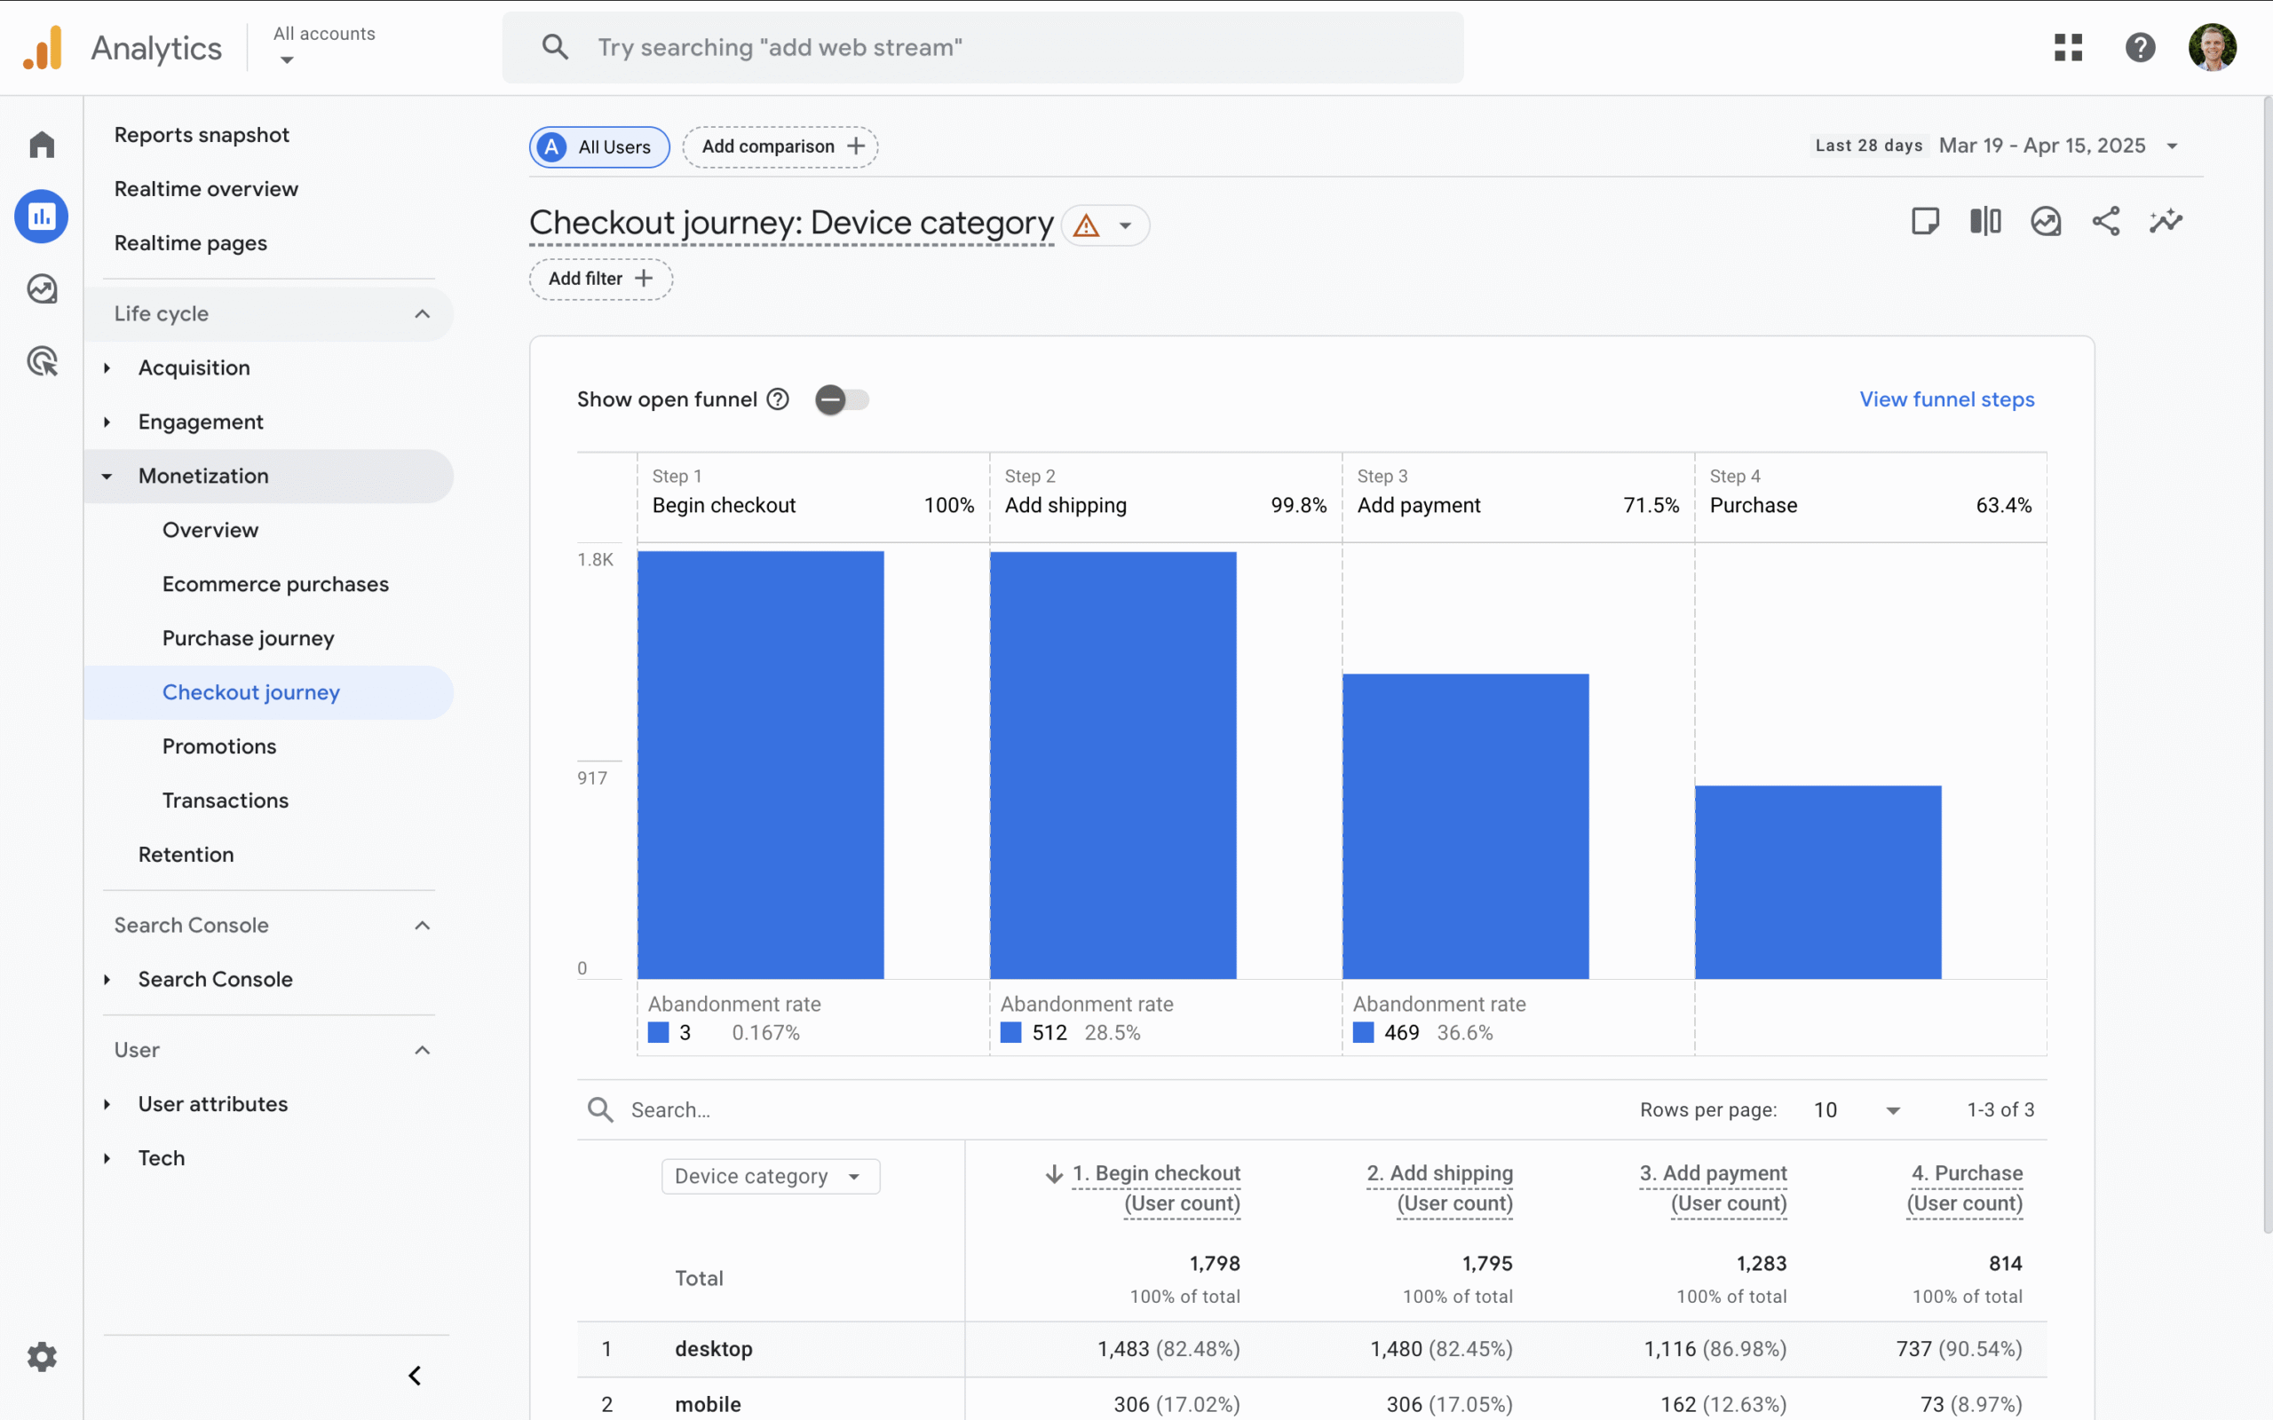Screen dimensions: 2273x1420
Task: Click the Help question mark icon
Action: click(x=2140, y=47)
